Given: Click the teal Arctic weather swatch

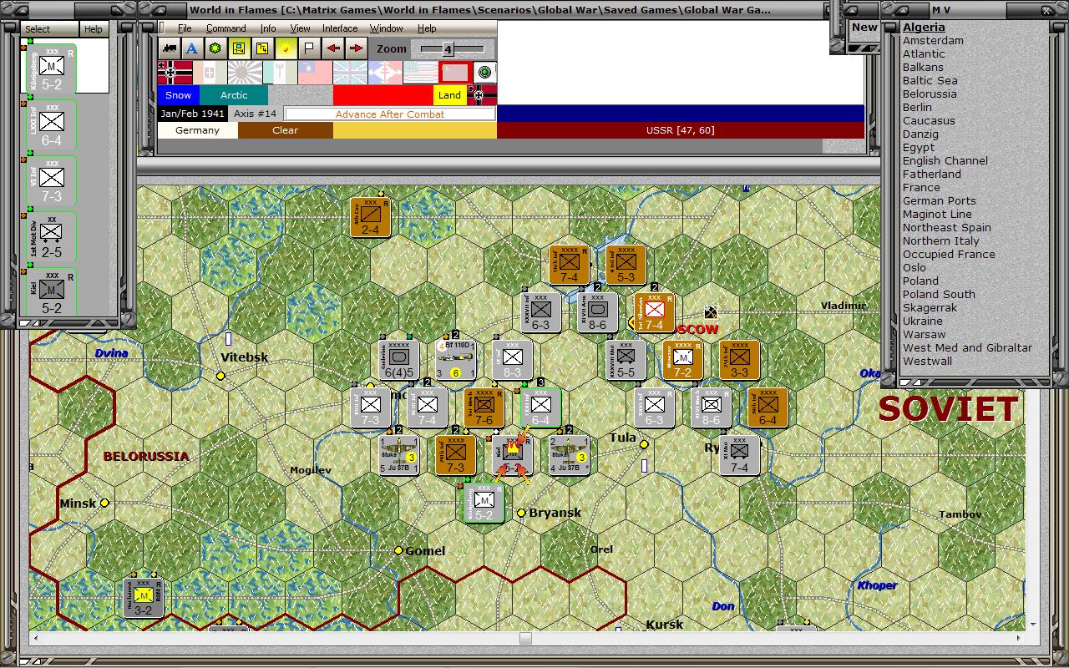Looking at the screenshot, I should [x=234, y=95].
